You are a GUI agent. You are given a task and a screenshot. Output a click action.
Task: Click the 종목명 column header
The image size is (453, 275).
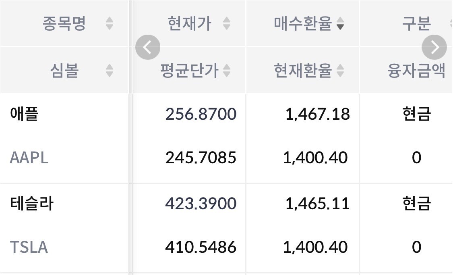click(64, 24)
